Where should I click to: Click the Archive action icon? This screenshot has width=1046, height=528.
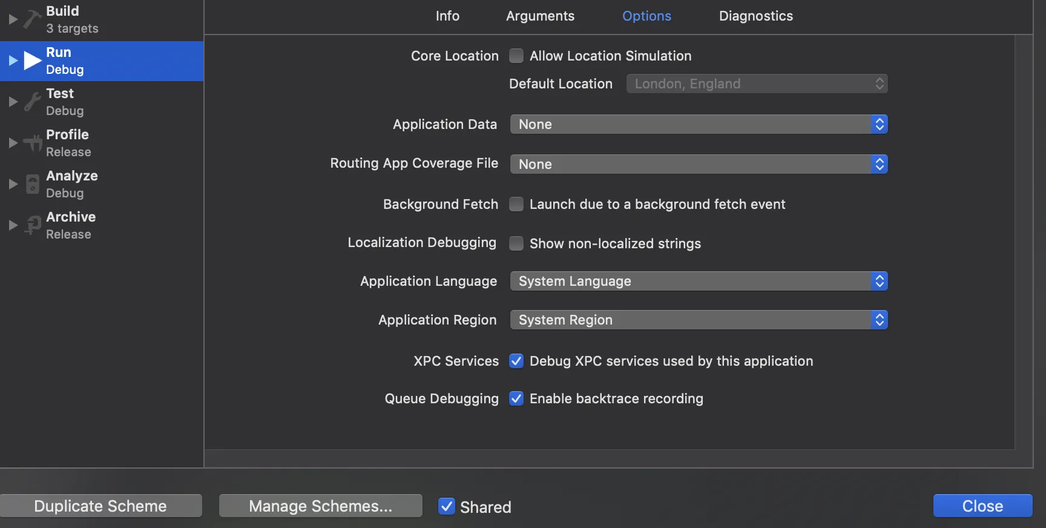tap(32, 225)
